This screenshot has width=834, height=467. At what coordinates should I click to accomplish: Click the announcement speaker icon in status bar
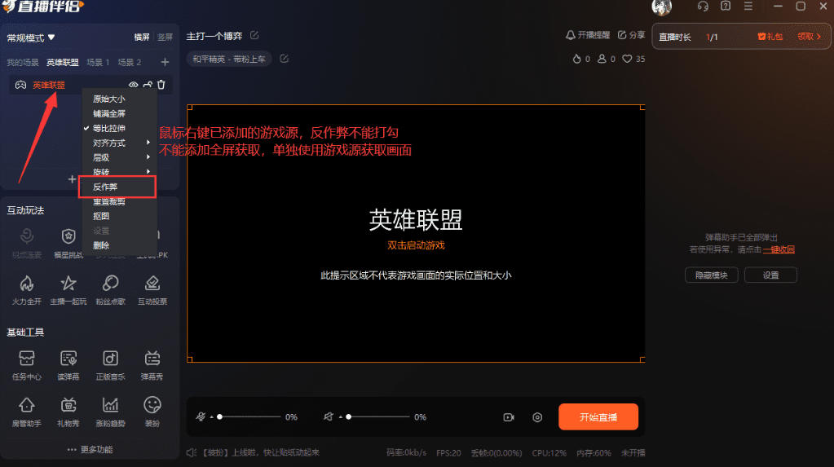(x=192, y=452)
